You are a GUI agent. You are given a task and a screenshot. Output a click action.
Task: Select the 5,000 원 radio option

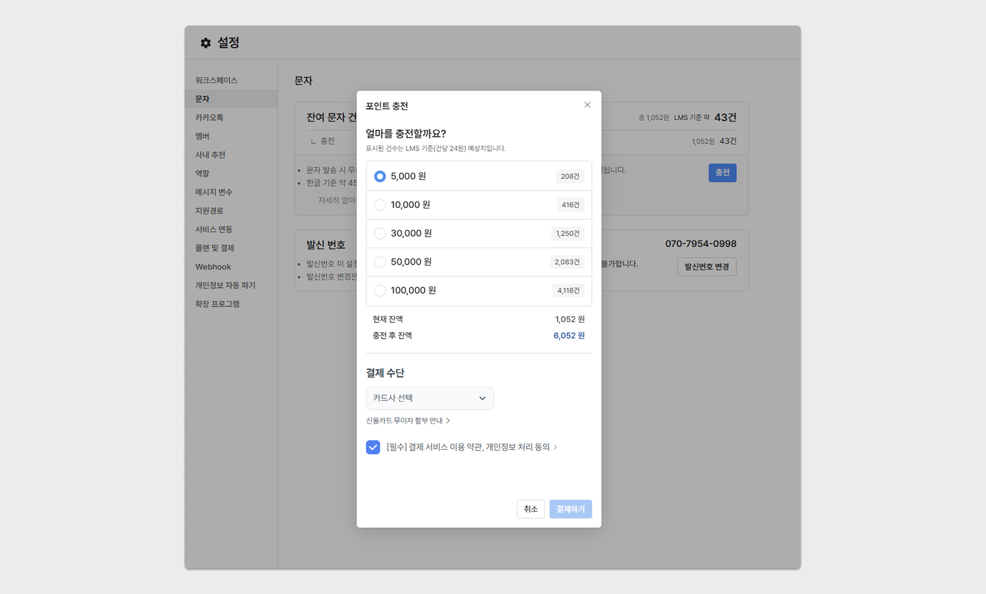[x=379, y=176]
